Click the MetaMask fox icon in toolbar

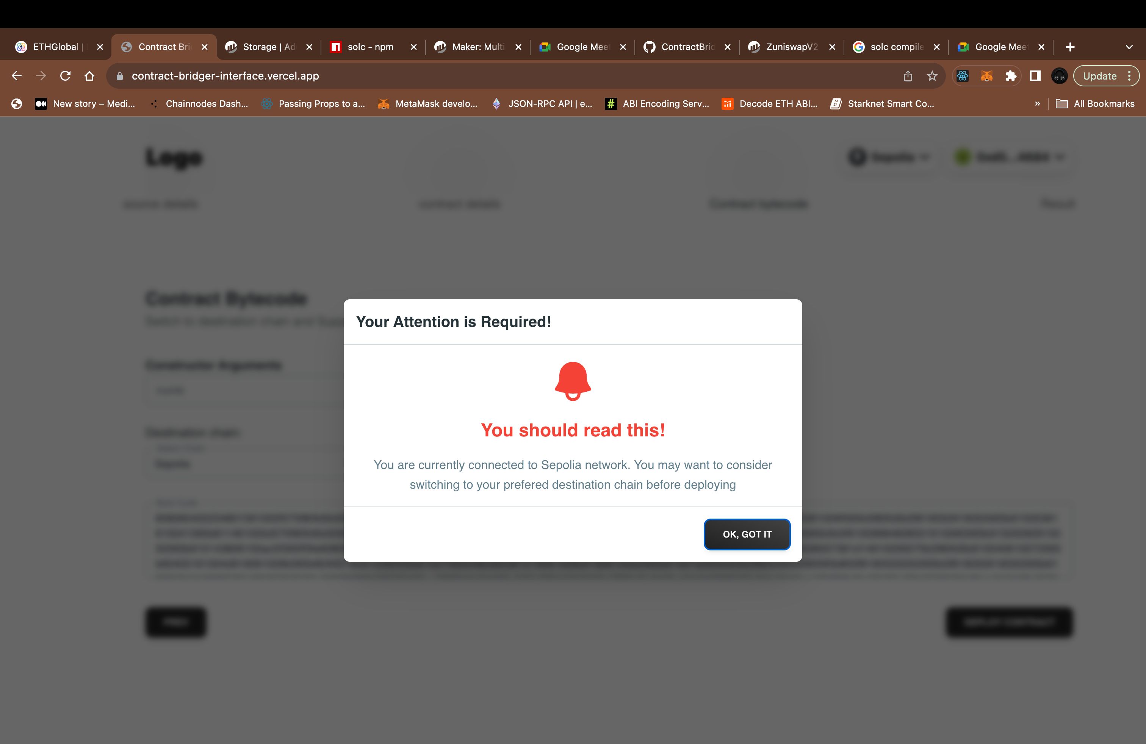[987, 76]
